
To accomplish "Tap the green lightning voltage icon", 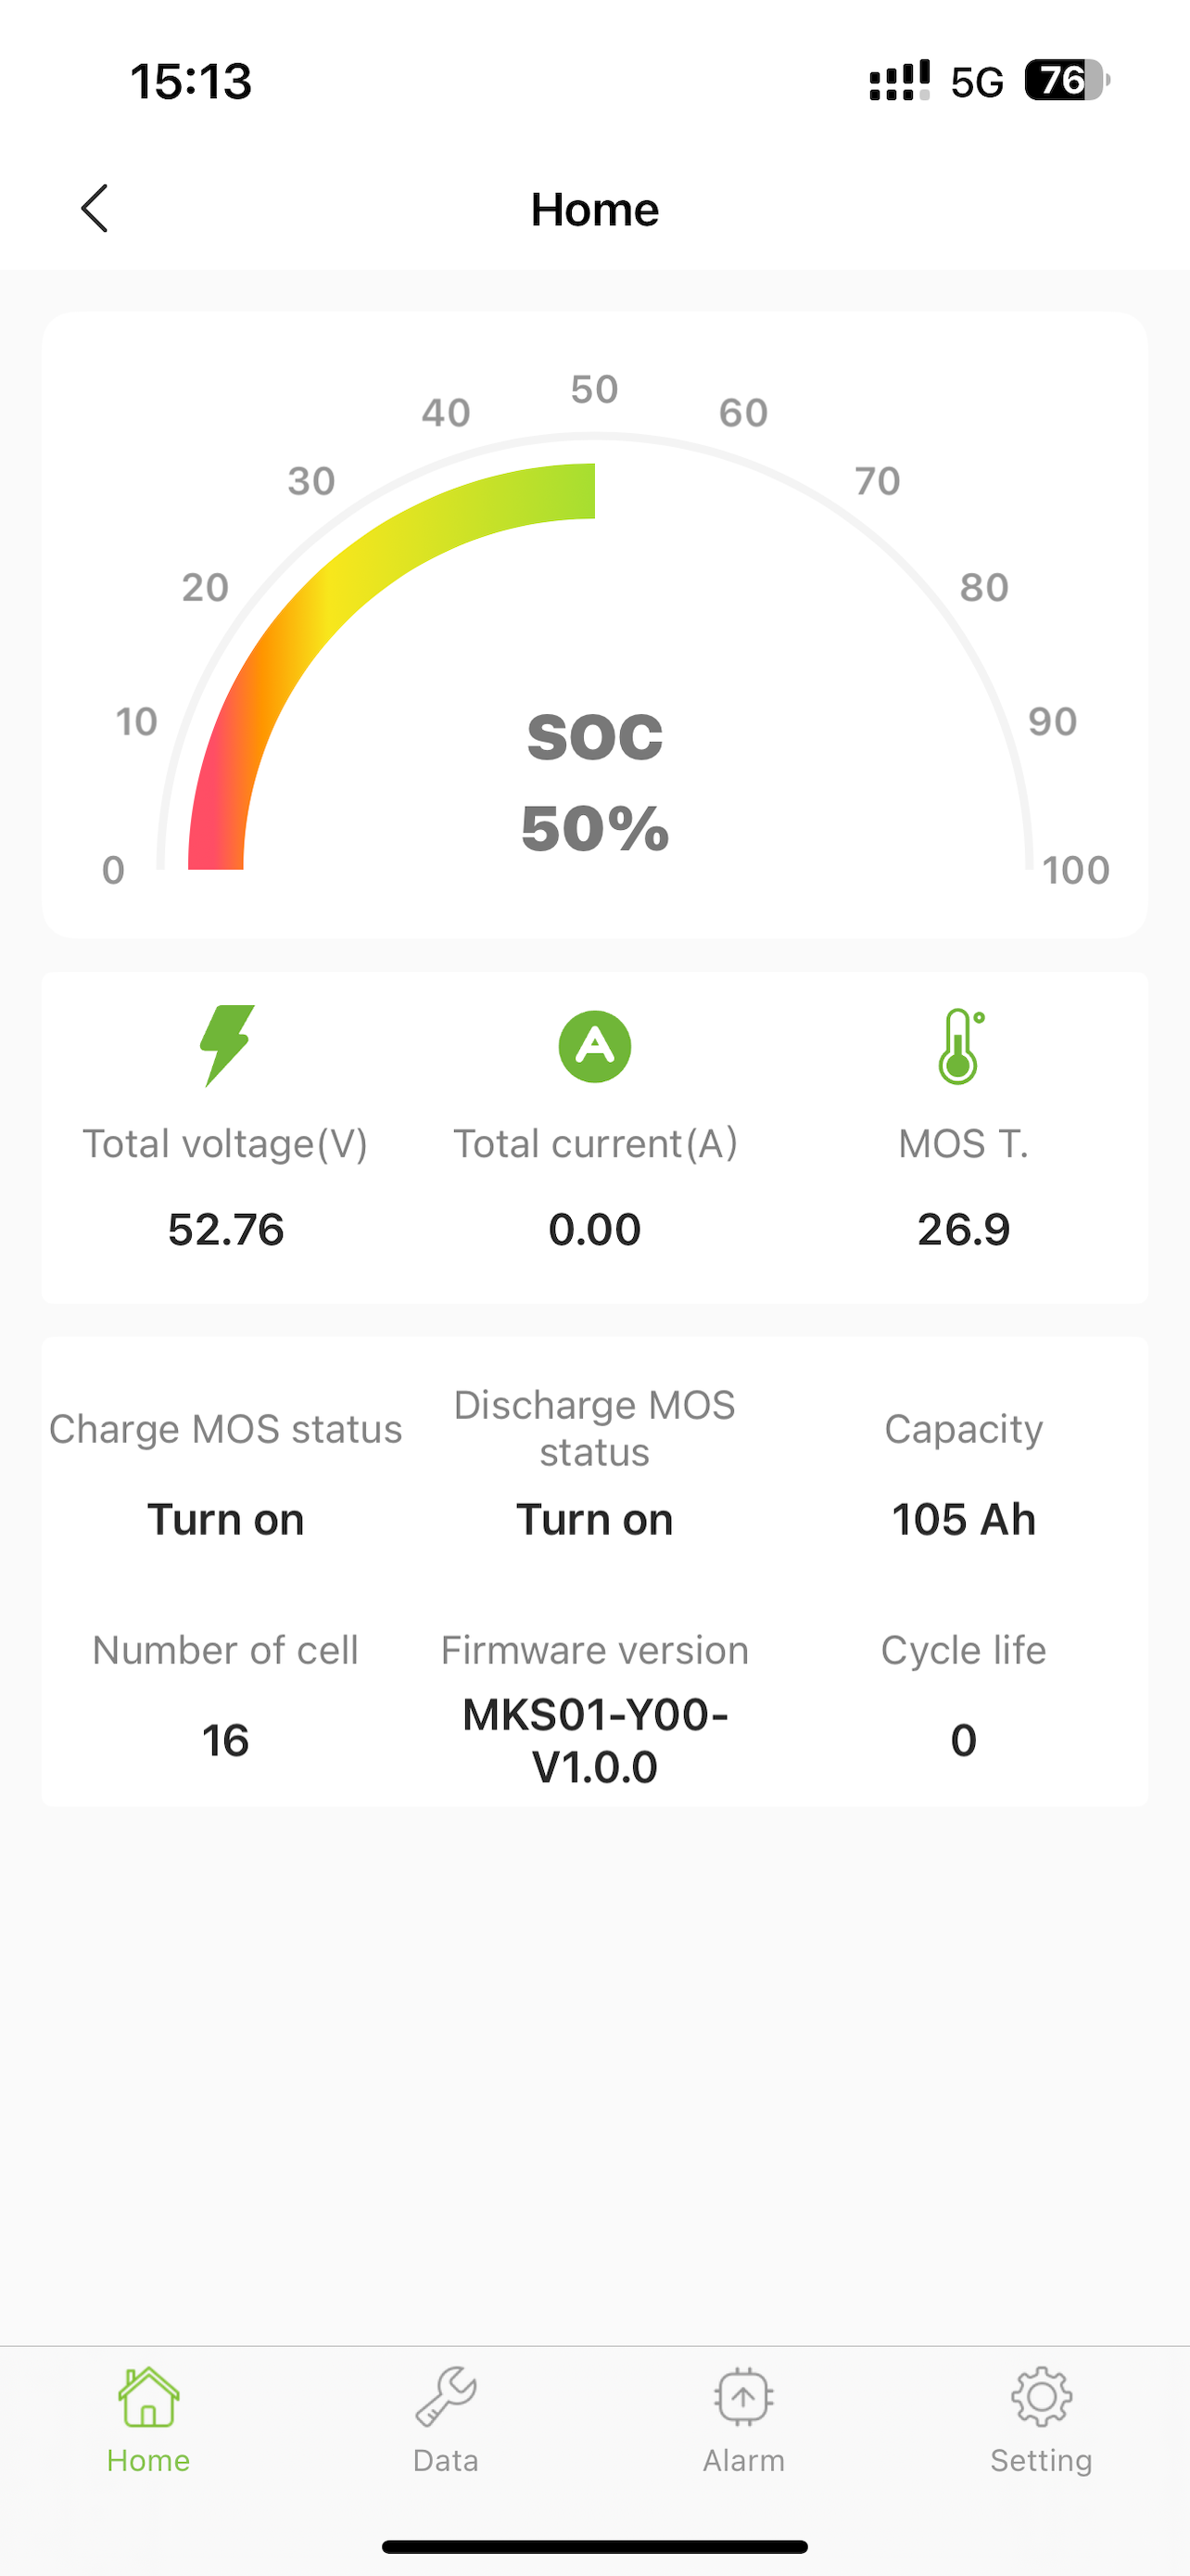I will click(227, 1045).
